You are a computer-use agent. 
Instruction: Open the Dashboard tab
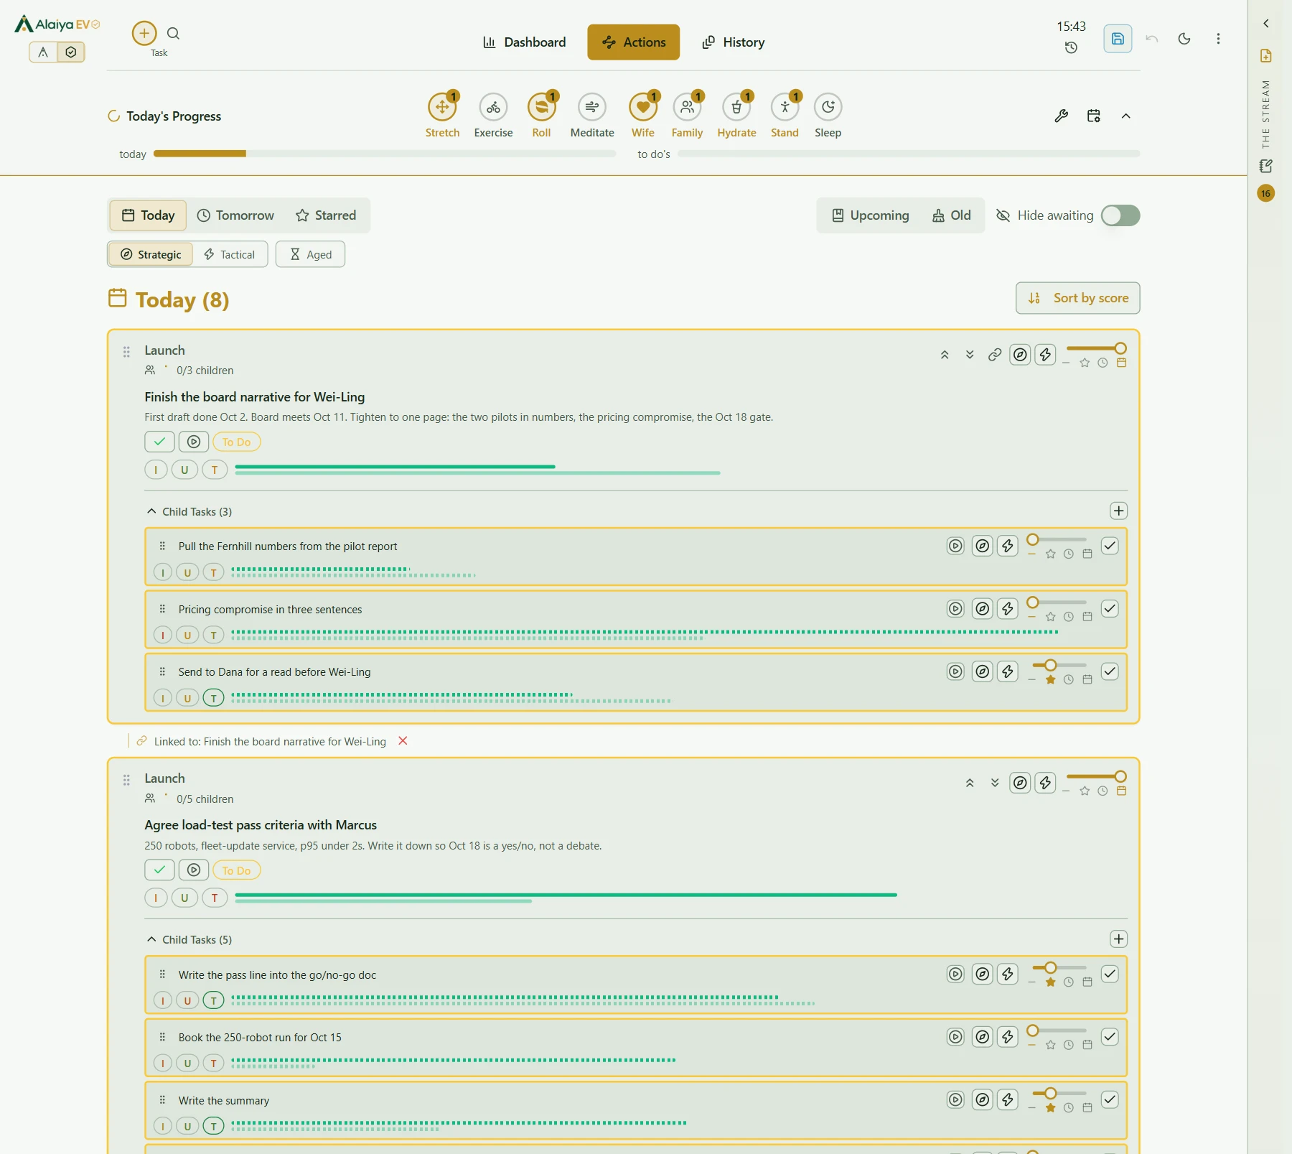(x=525, y=42)
